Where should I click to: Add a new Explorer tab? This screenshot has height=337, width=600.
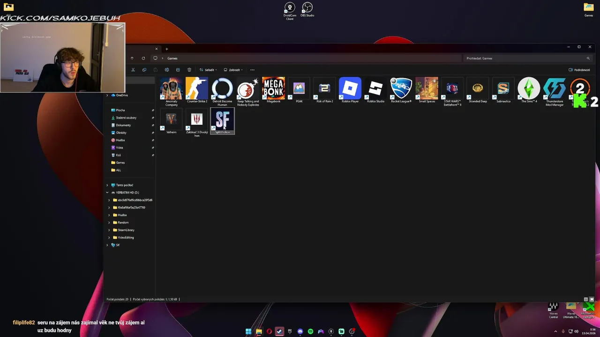pos(166,49)
